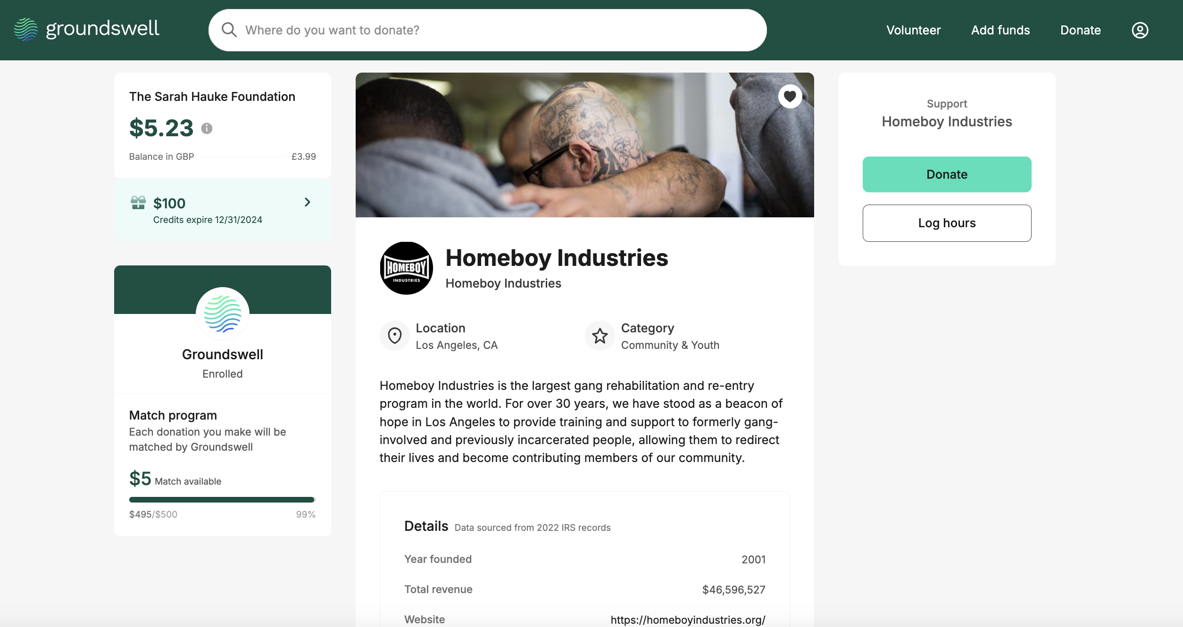Image resolution: width=1183 pixels, height=627 pixels.
Task: Click the Groundswell circular program logo
Action: (223, 314)
